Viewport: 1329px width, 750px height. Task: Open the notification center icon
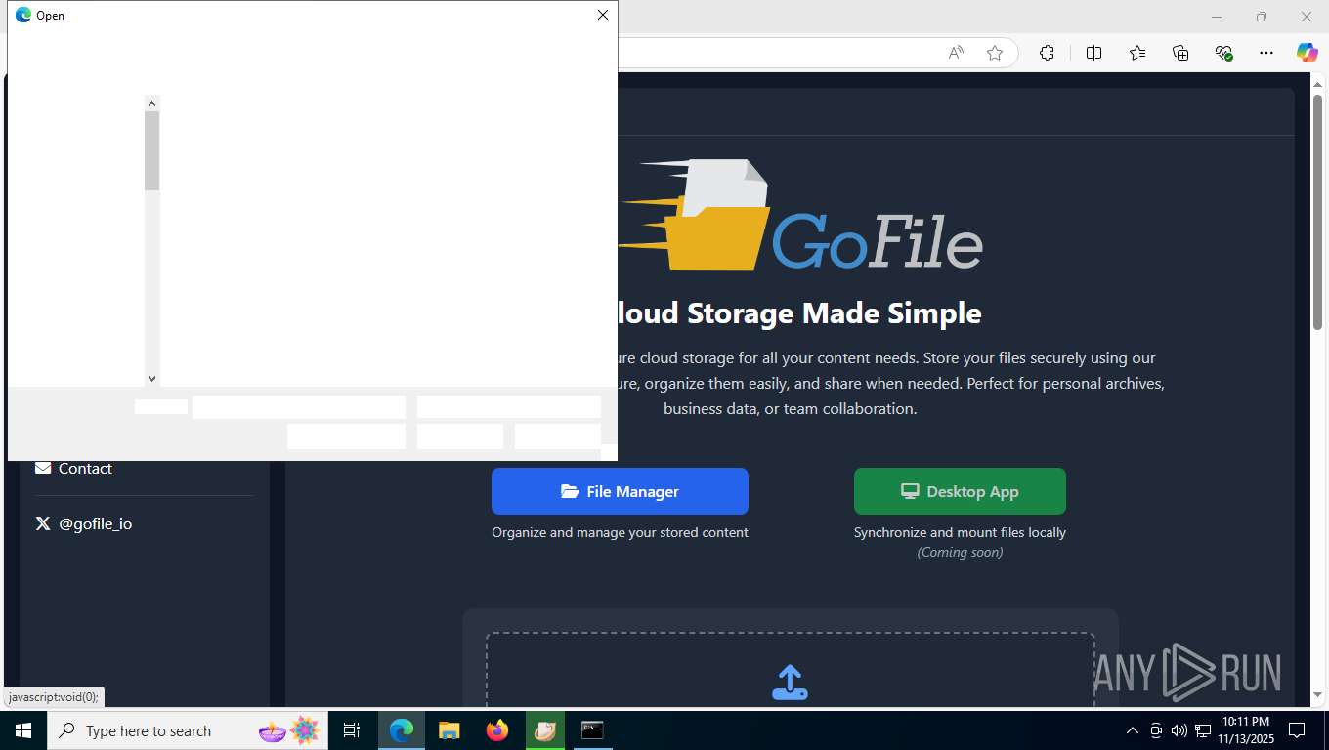tap(1297, 730)
